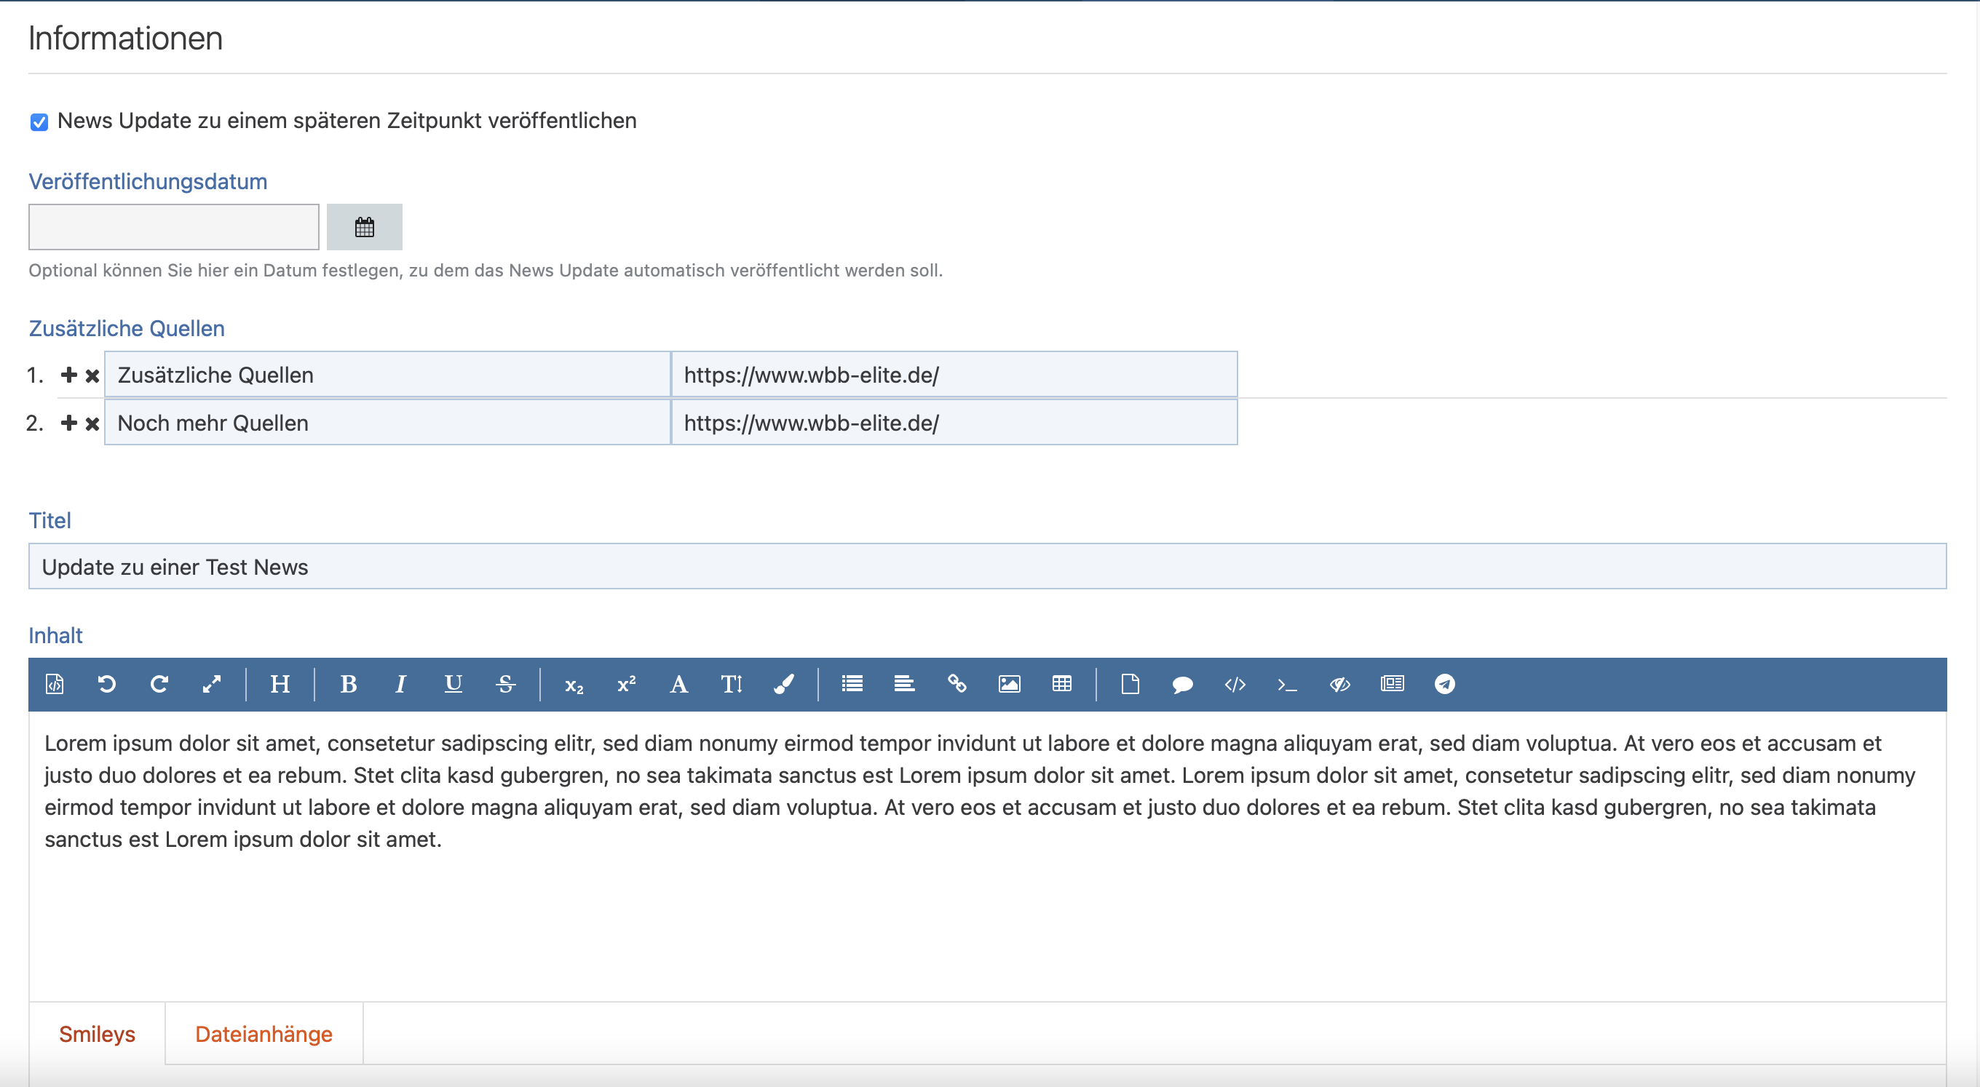This screenshot has height=1087, width=1980.
Task: Open the calendar date picker button
Action: (364, 228)
